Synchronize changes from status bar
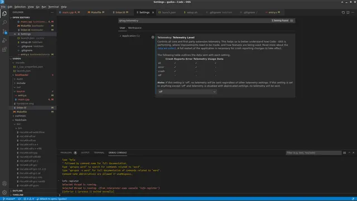 point(20,199)
